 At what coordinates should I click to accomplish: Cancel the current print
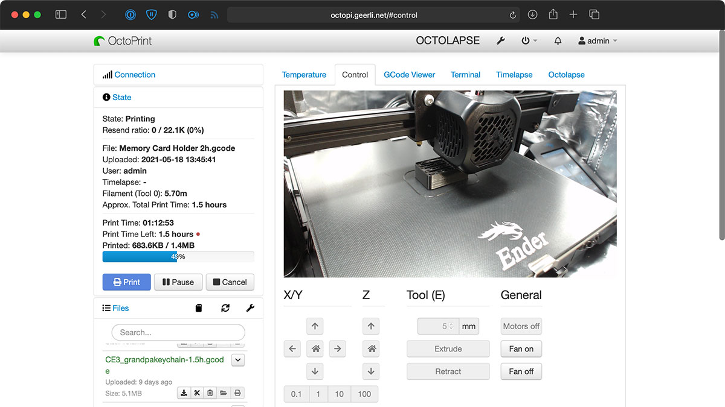[x=230, y=282]
